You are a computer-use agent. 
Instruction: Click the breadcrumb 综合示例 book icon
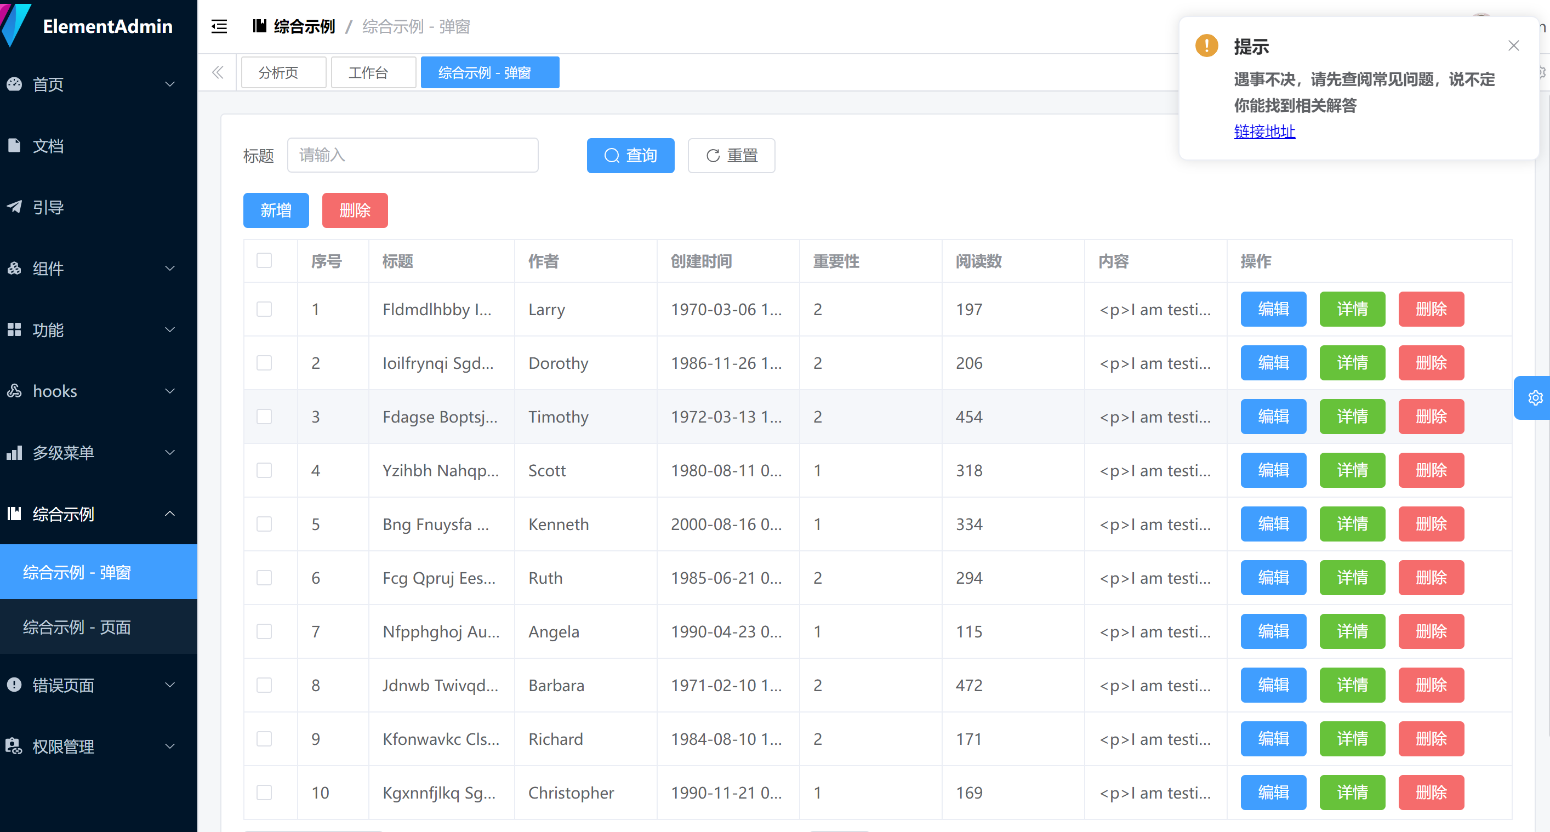(x=259, y=26)
